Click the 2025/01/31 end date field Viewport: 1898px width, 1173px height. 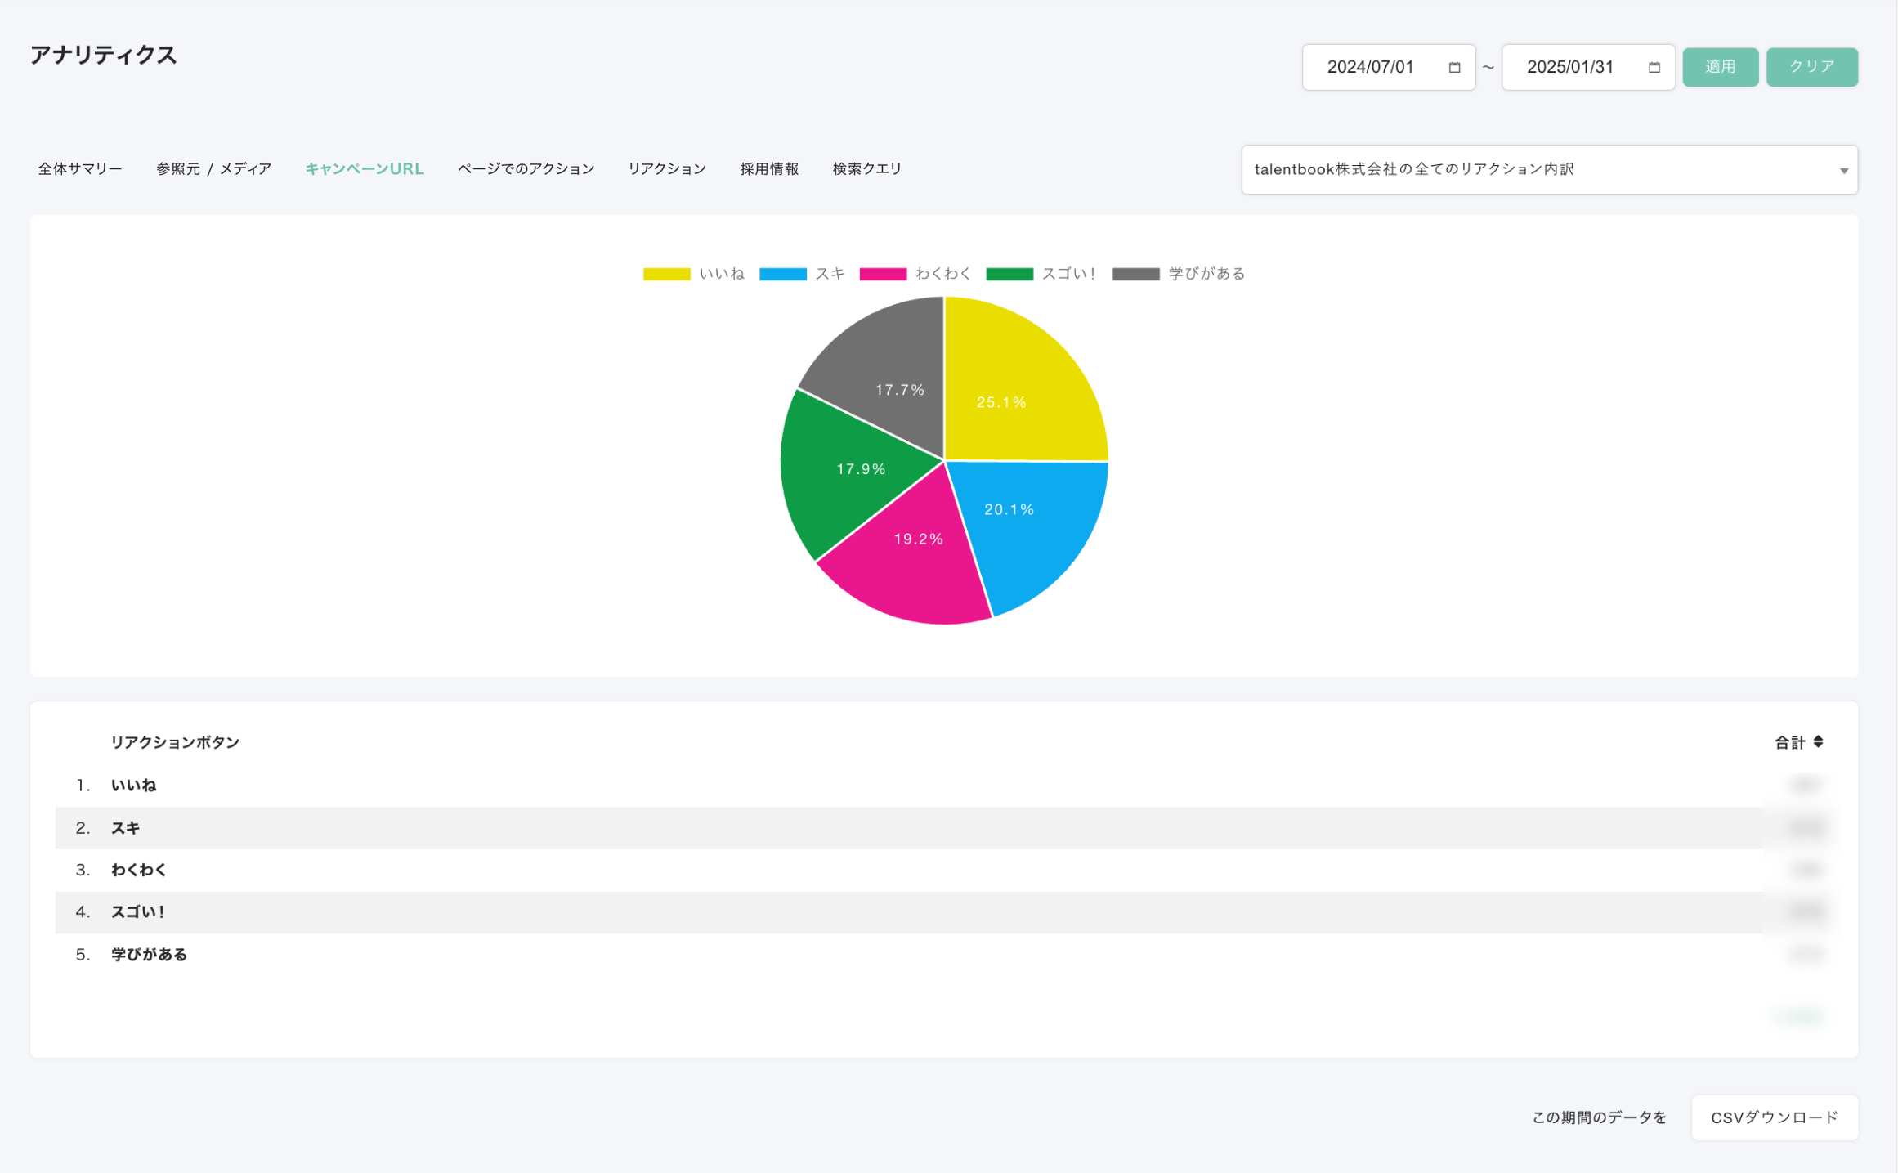click(1569, 67)
